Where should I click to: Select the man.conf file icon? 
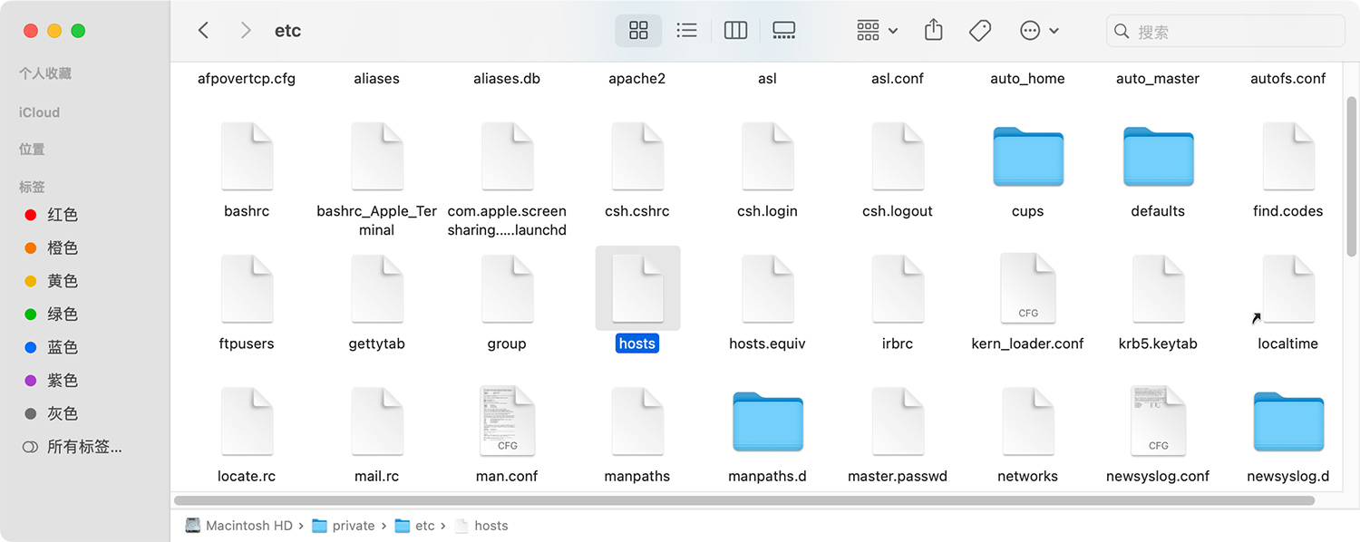pyautogui.click(x=507, y=421)
